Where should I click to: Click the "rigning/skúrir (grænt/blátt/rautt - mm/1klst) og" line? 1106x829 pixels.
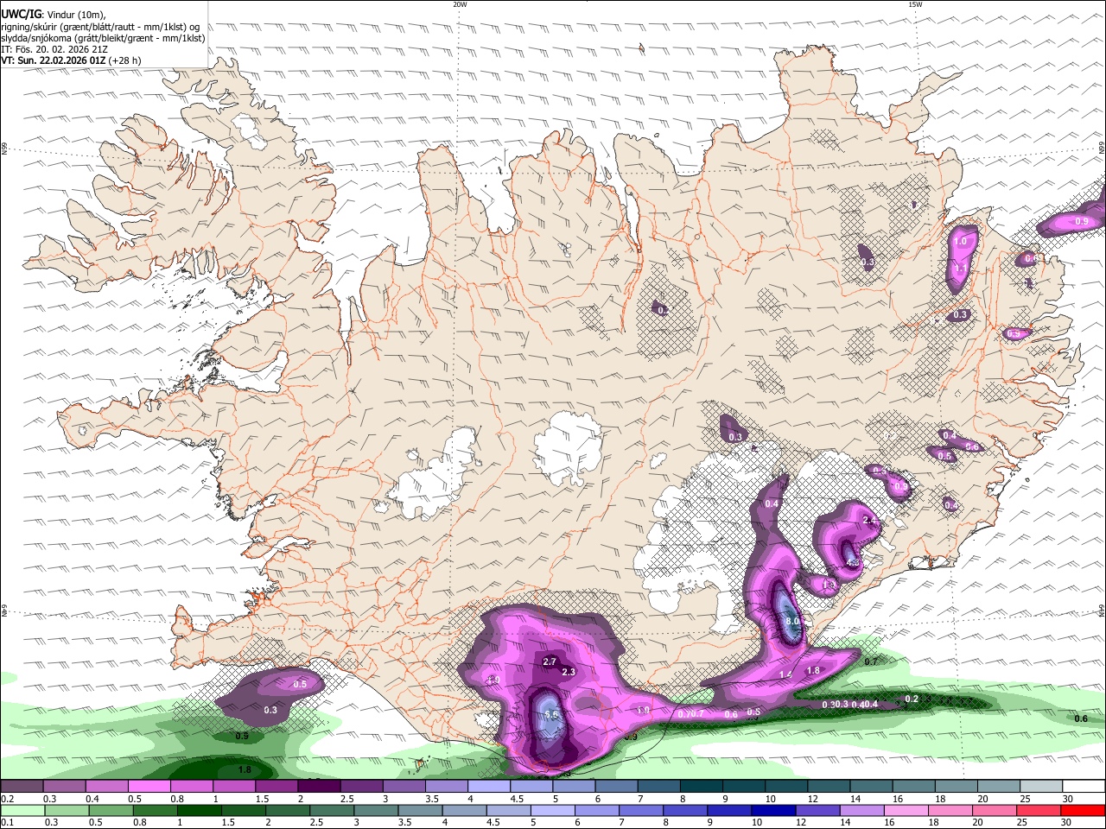[101, 26]
